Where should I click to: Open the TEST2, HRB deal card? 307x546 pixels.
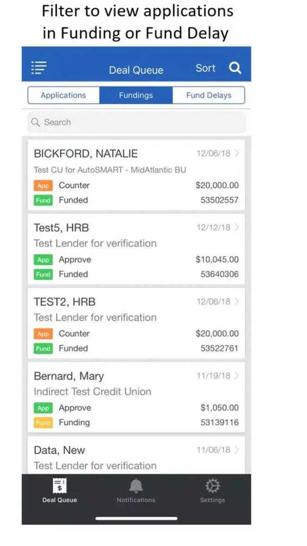click(136, 323)
